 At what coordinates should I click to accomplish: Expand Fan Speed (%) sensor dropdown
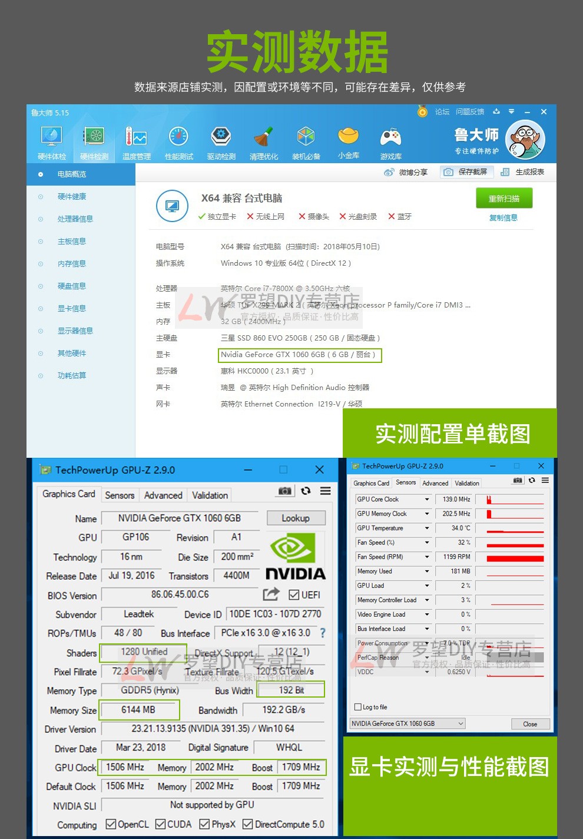point(428,542)
